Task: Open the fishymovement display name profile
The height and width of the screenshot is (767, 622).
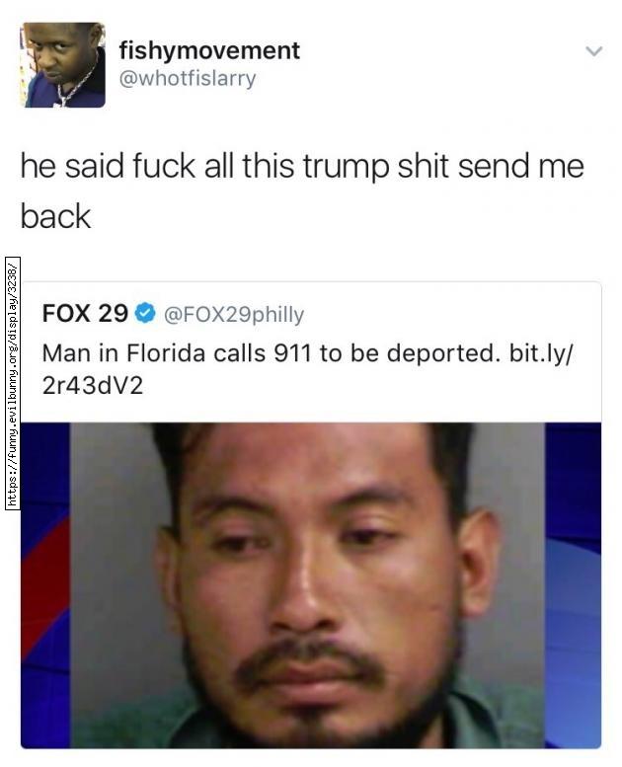Action: coord(209,51)
